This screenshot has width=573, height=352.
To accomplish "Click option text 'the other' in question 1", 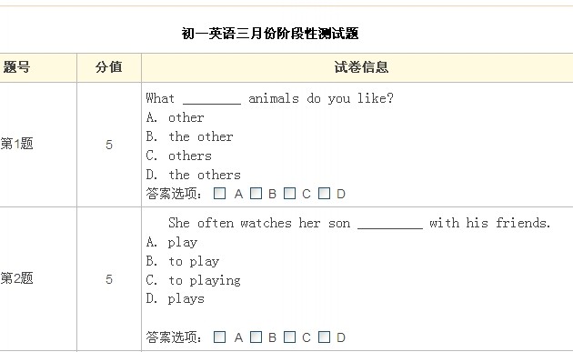I will tap(201, 136).
